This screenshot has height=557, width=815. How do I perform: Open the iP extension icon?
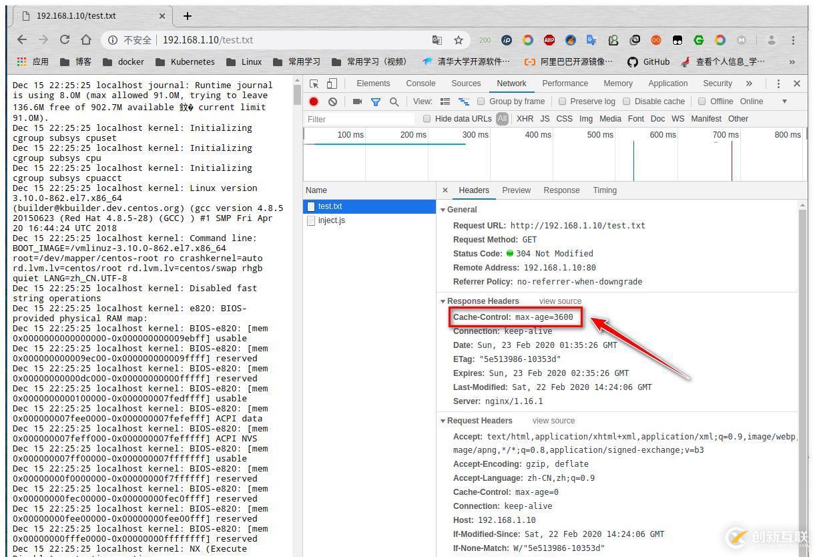click(x=507, y=40)
